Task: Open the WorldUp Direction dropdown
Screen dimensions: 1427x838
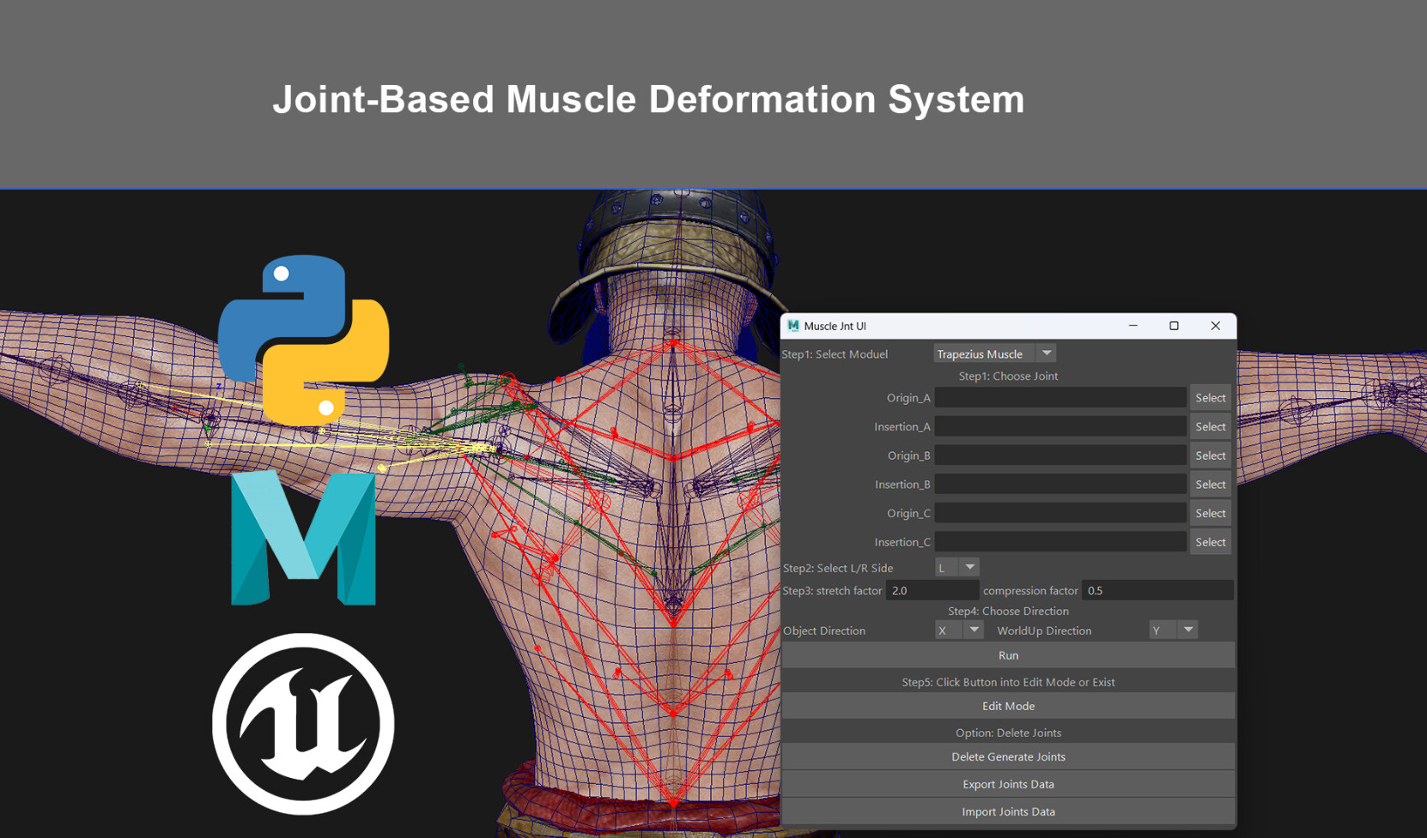Action: 1187,630
